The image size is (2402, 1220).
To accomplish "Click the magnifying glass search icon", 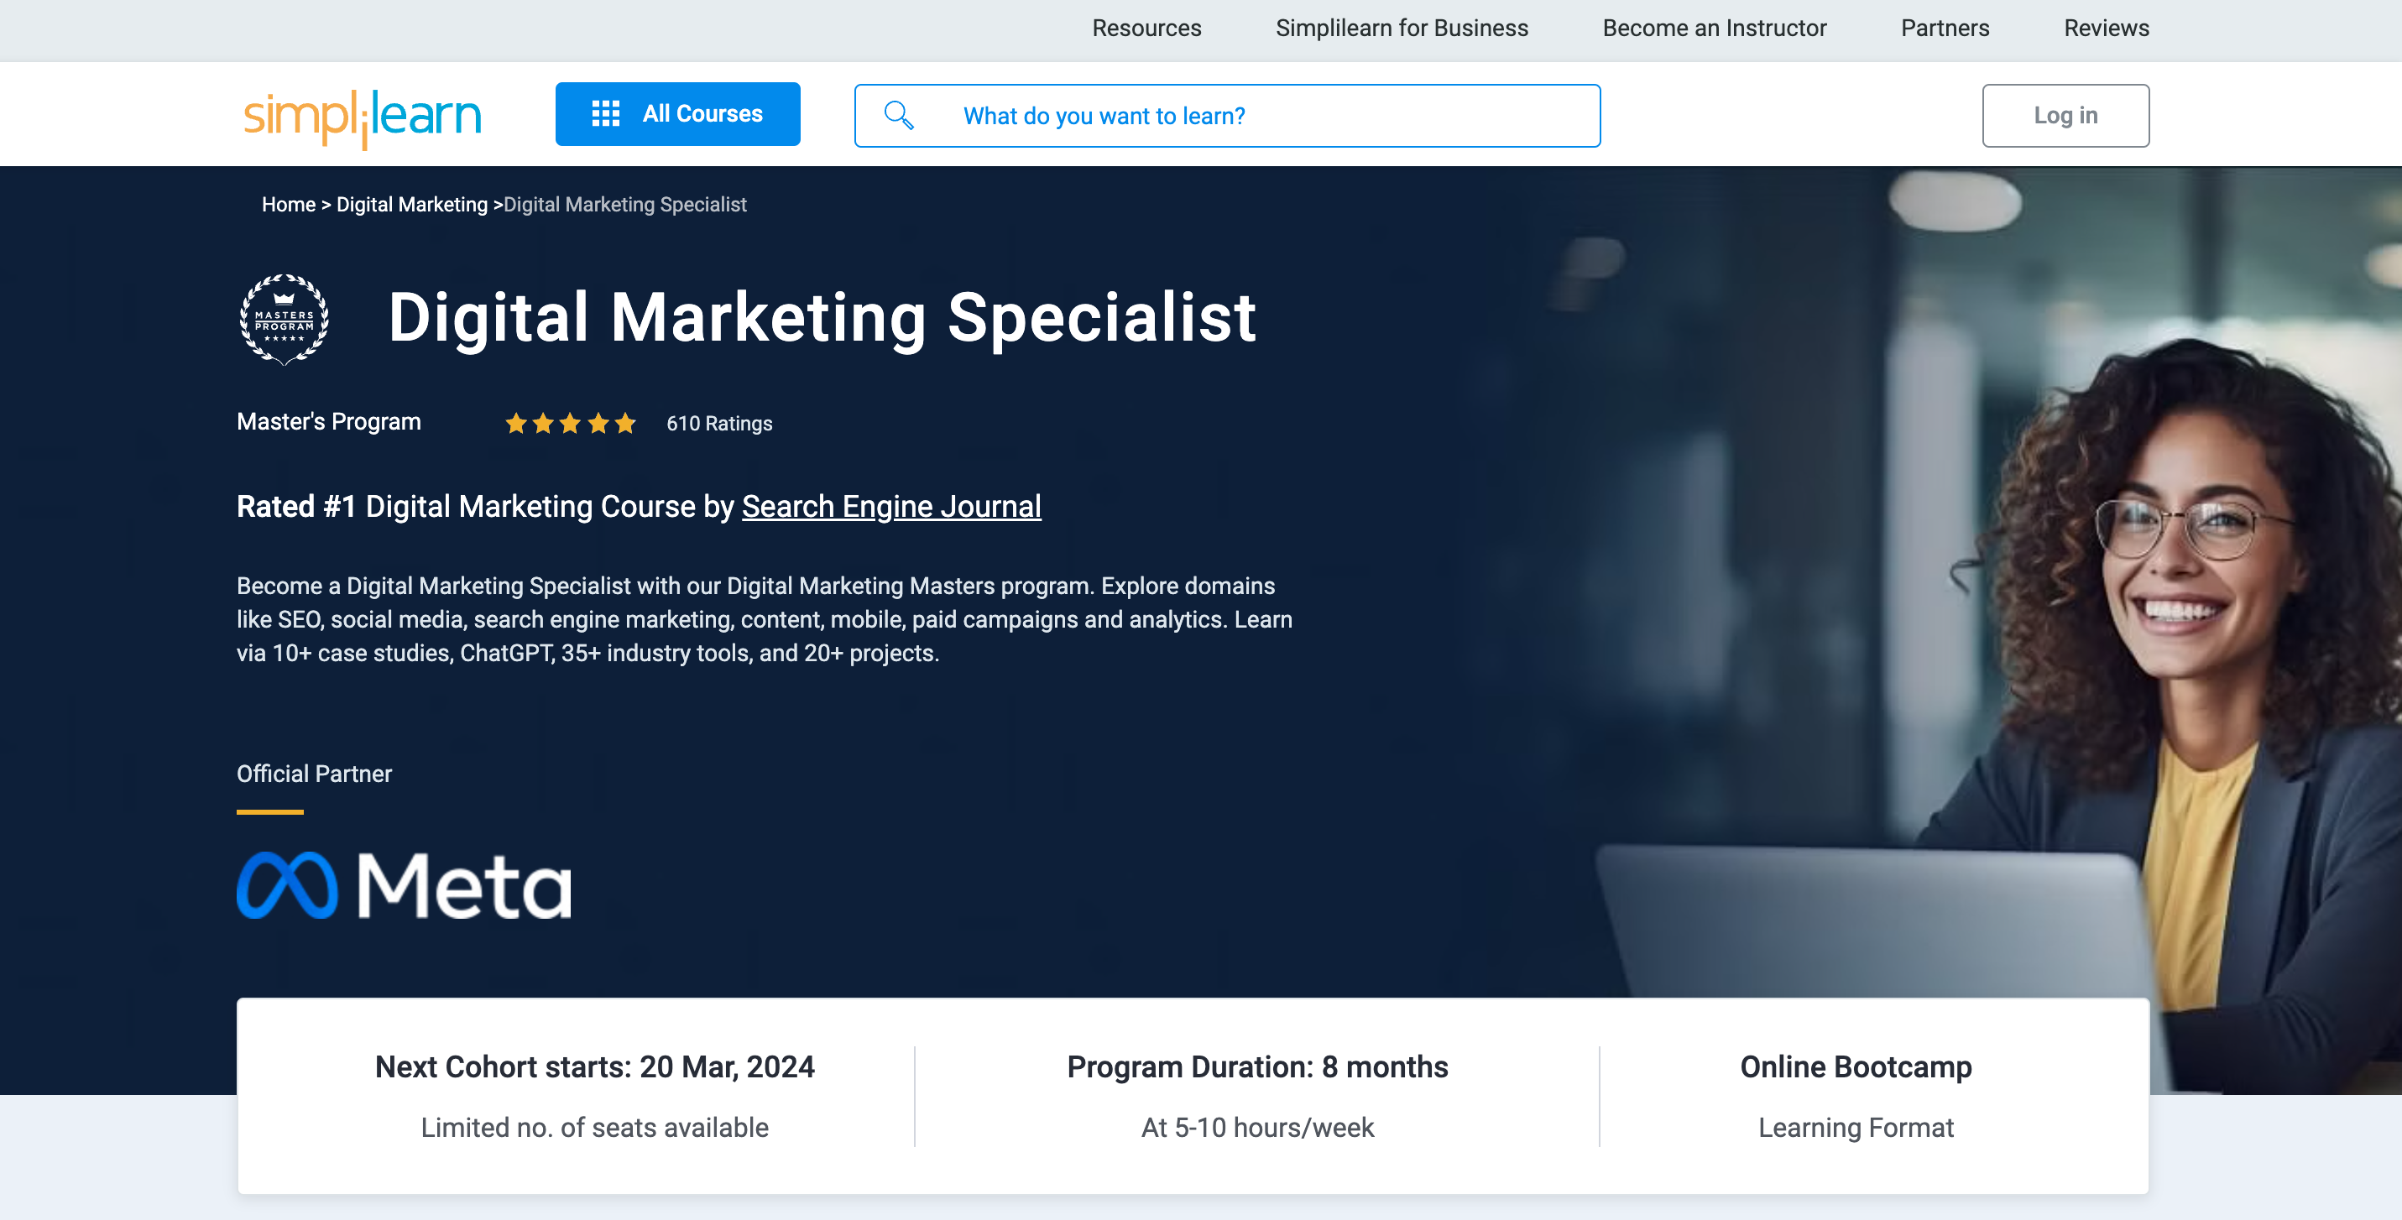I will (x=898, y=116).
